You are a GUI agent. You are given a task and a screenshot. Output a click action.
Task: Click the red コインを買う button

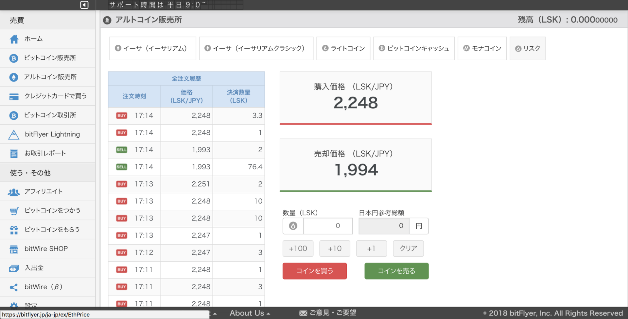pos(315,271)
